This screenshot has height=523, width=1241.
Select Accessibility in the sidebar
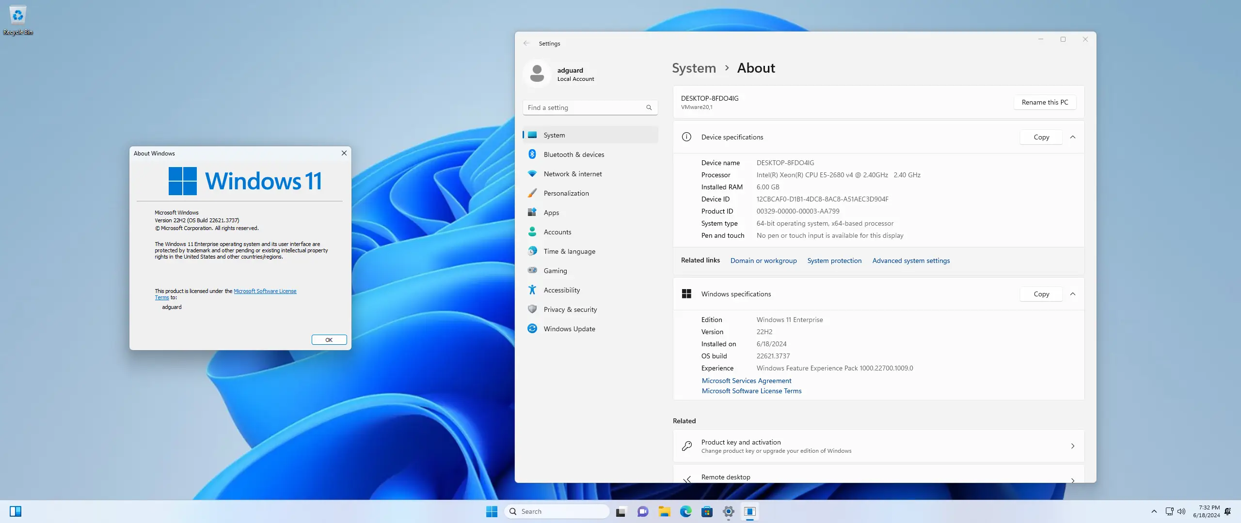561,290
